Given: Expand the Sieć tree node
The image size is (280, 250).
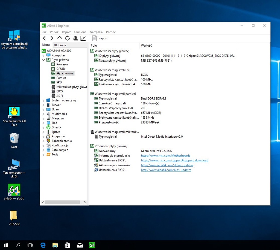Looking at the screenshot, I should tap(43, 123).
